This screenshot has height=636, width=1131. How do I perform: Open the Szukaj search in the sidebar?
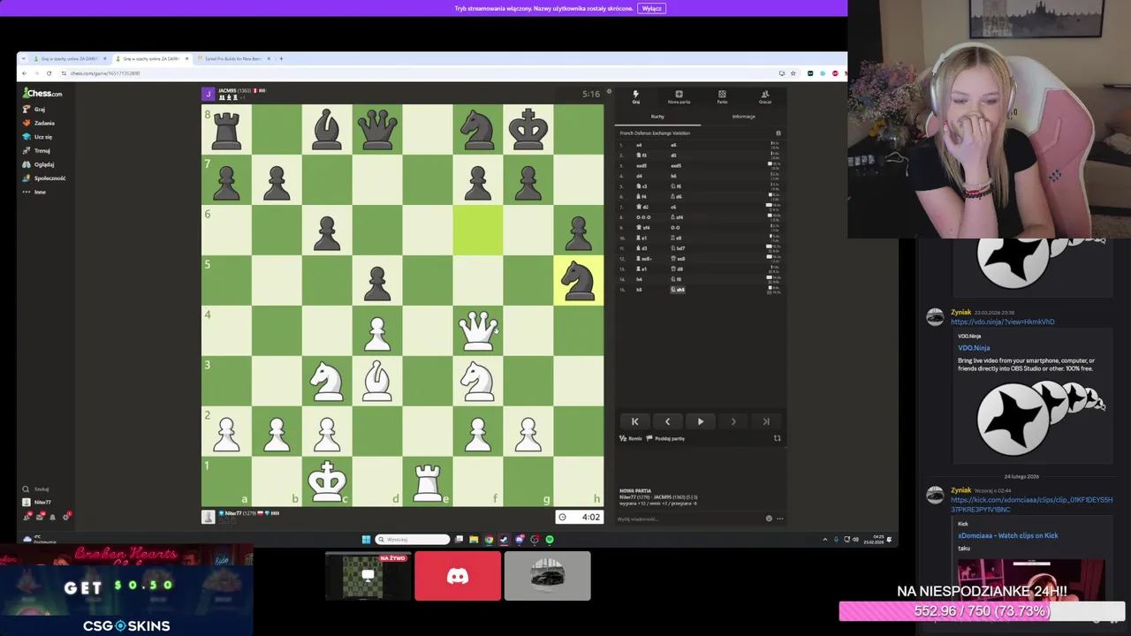pyautogui.click(x=35, y=488)
